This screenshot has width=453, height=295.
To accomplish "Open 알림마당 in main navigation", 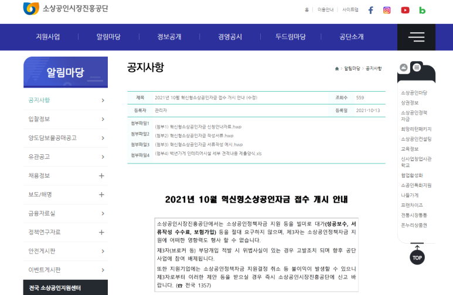I will point(108,37).
